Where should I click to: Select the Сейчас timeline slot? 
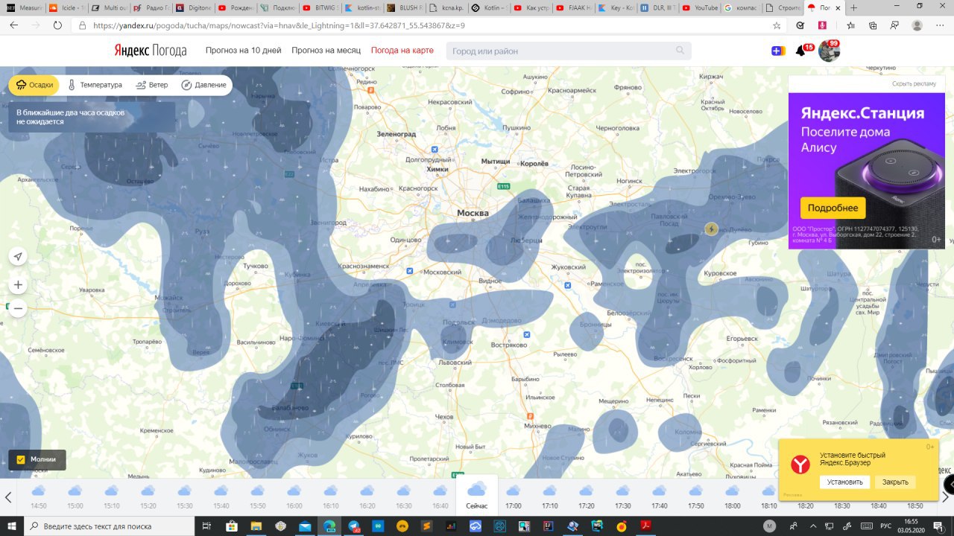[x=477, y=496]
